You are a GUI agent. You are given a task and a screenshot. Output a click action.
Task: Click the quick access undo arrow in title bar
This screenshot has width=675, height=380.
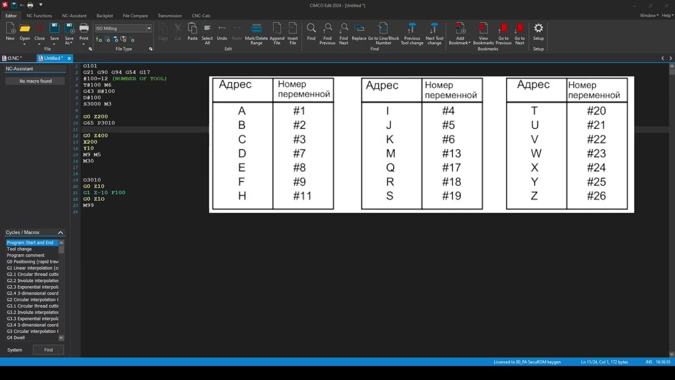[x=22, y=5]
